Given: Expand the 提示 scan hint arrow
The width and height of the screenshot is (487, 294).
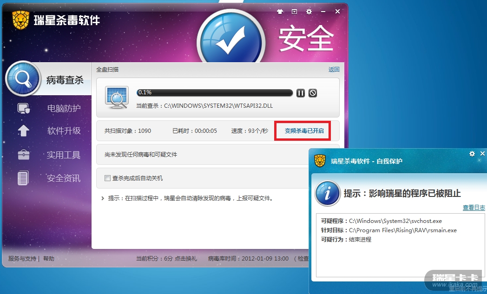Looking at the screenshot, I should click(103, 198).
